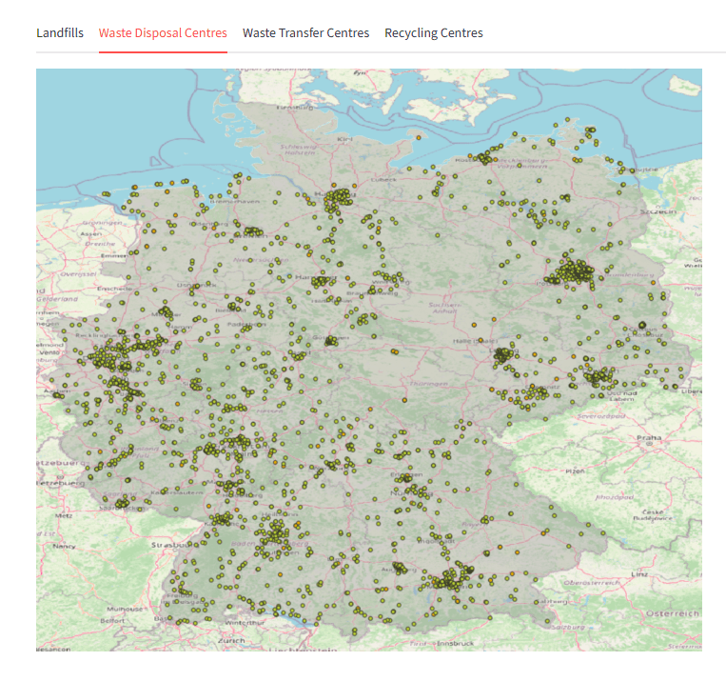Click the dense Berlin marker cluster
726x681 pixels.
pyautogui.click(x=574, y=271)
